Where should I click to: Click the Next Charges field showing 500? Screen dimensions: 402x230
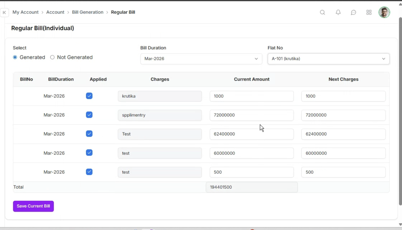(343, 172)
